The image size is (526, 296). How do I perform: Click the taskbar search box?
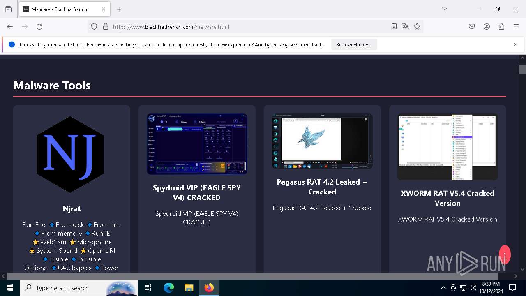79,288
